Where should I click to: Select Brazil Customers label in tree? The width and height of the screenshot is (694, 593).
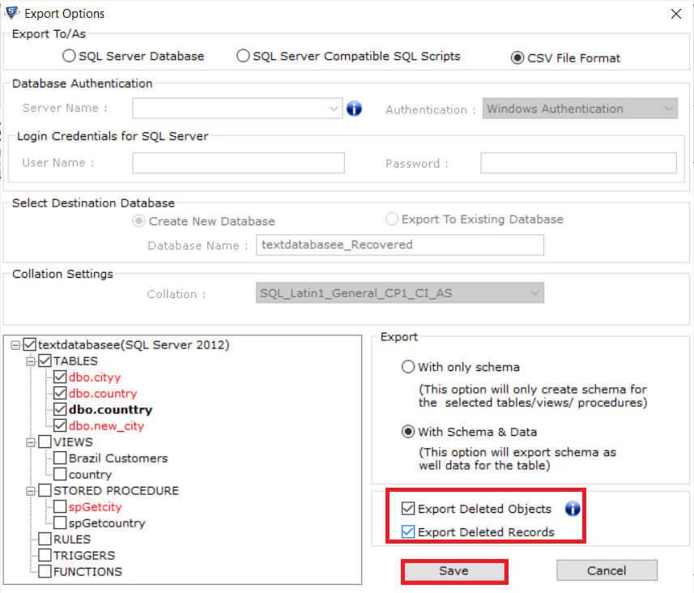click(118, 459)
